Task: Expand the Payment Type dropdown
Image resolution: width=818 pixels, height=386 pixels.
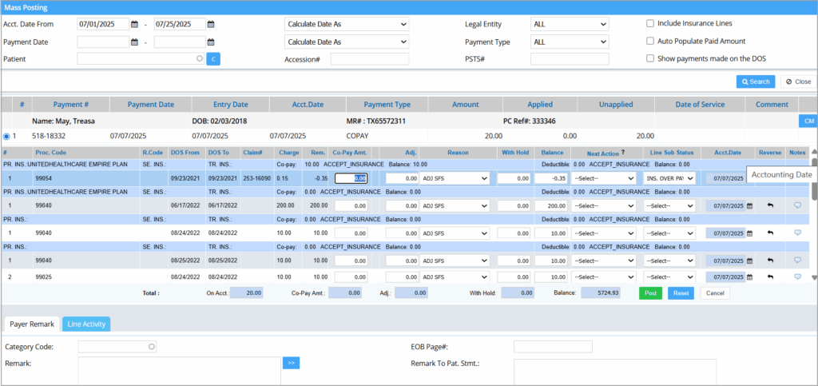Action: 570,42
